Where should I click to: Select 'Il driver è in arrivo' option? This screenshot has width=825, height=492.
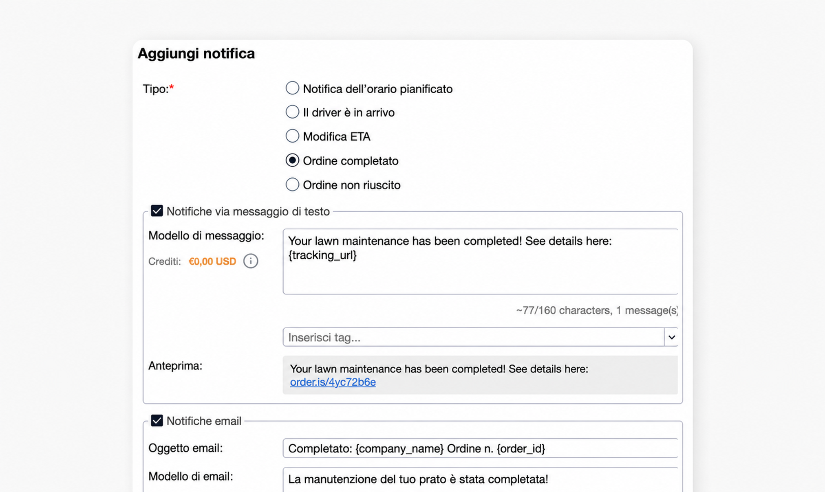point(292,112)
